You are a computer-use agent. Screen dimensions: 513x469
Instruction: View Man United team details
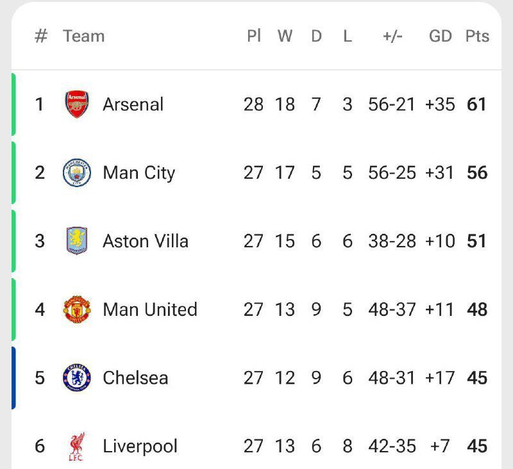coord(150,309)
